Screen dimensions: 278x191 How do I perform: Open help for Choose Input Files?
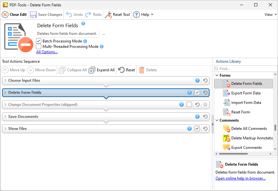pos(197,80)
